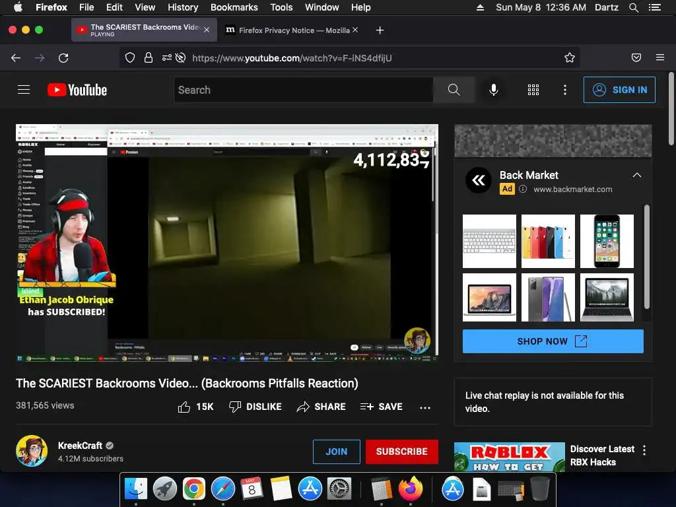The width and height of the screenshot is (676, 507).
Task: Open System Preferences from the dock
Action: click(x=339, y=489)
